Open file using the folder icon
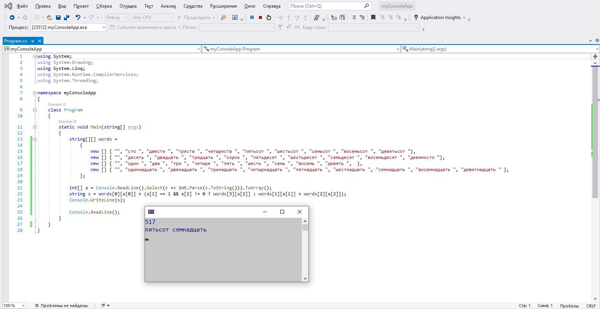The width and height of the screenshot is (600, 309). pos(49,17)
